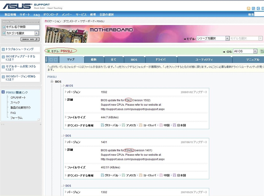Open the 修理 menu
264x196 pixels.
click(x=93, y=15)
